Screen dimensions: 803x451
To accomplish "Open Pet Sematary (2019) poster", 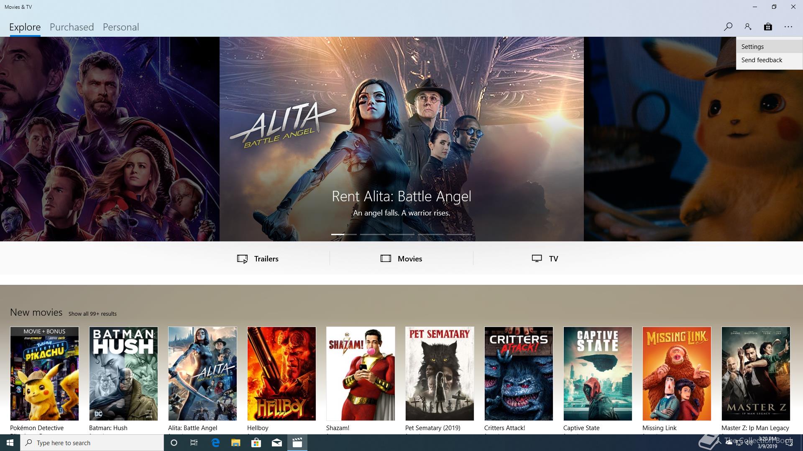I will (x=440, y=374).
